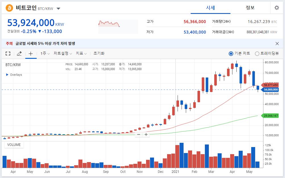This screenshot has height=178, width=285.
Task: Click the current price 53,924,000
Action: coord(31,23)
